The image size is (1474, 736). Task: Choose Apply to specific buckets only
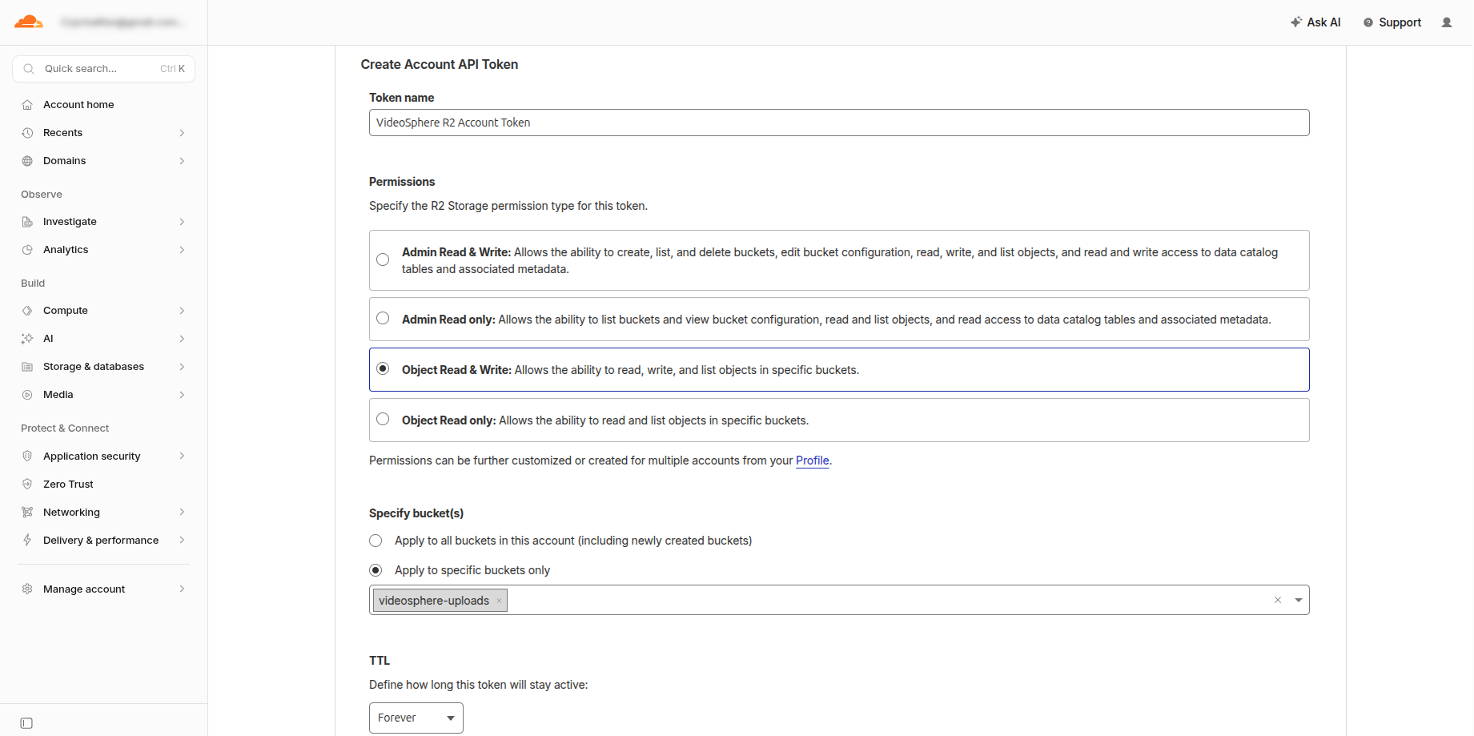(x=376, y=570)
